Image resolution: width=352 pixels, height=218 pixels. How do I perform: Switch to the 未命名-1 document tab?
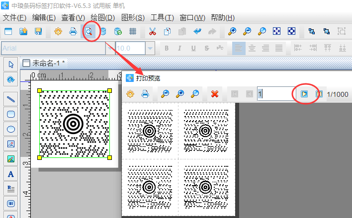pyautogui.click(x=44, y=63)
